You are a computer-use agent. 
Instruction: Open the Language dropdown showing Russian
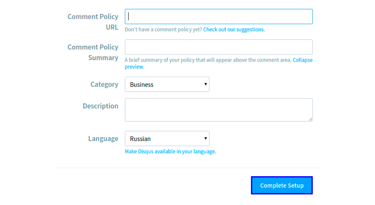click(167, 138)
